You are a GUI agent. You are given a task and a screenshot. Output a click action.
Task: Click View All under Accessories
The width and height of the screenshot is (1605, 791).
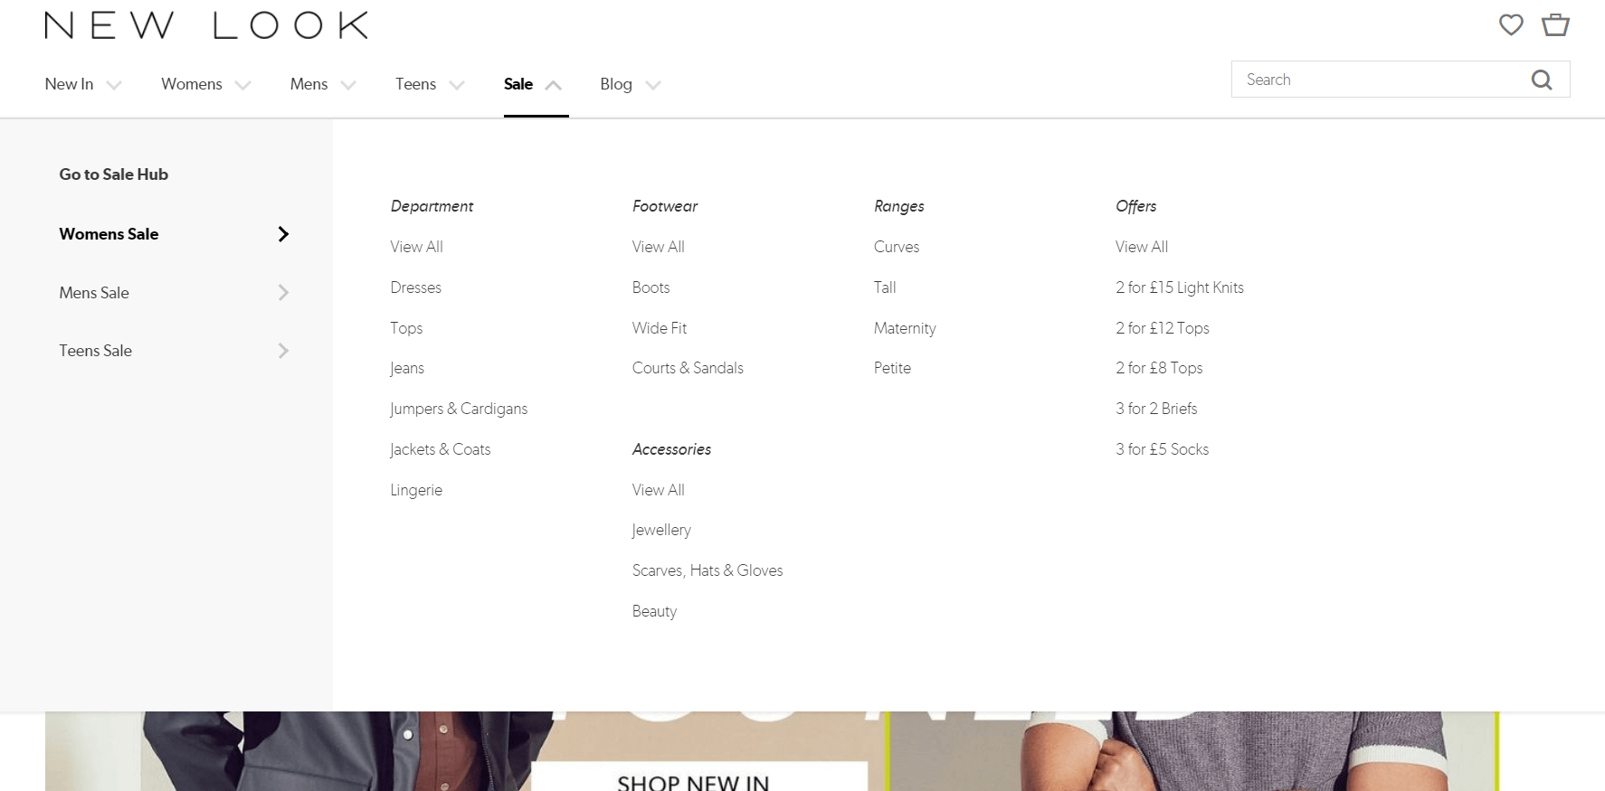coord(659,490)
